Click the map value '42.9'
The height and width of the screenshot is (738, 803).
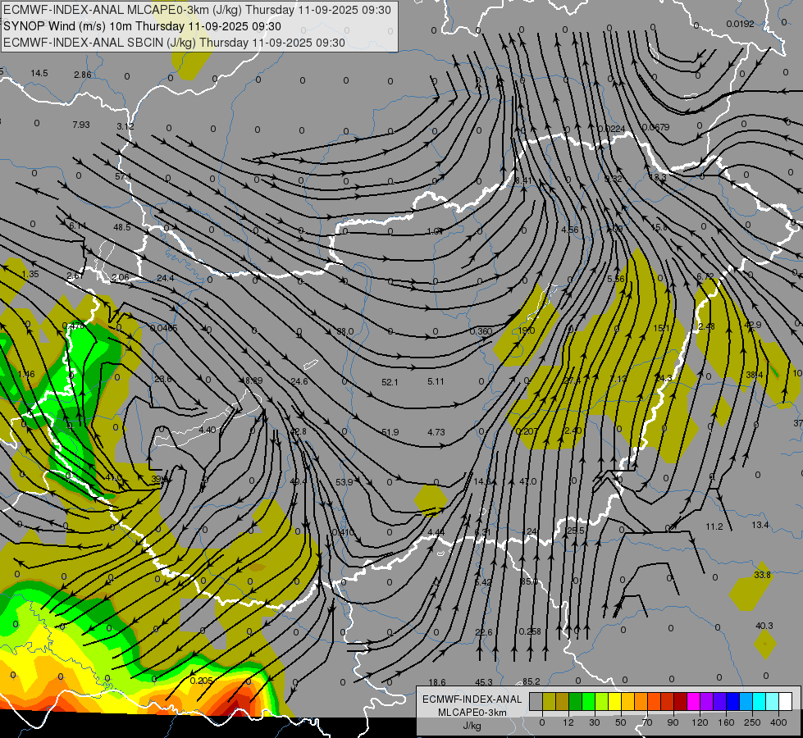753,325
